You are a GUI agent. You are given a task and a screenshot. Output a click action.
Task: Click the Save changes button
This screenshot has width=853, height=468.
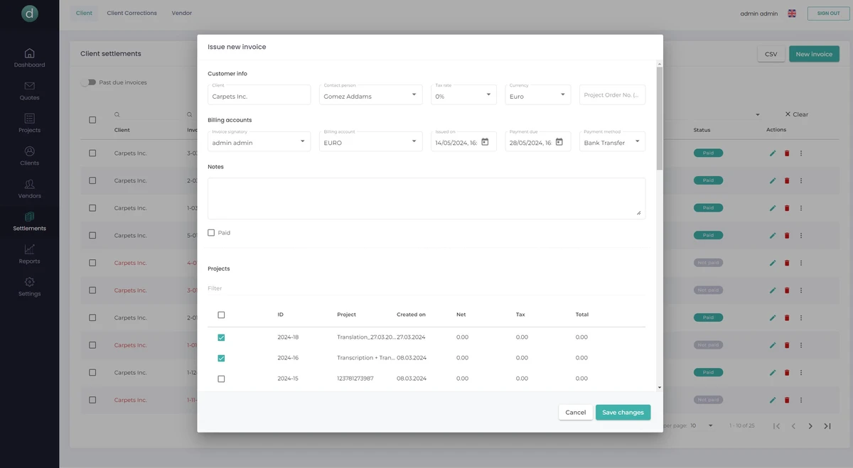coord(623,413)
